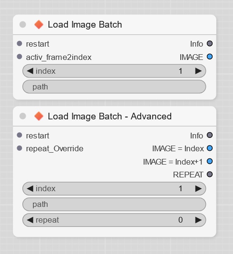Click the repeat_Override input socket

(x=19, y=148)
